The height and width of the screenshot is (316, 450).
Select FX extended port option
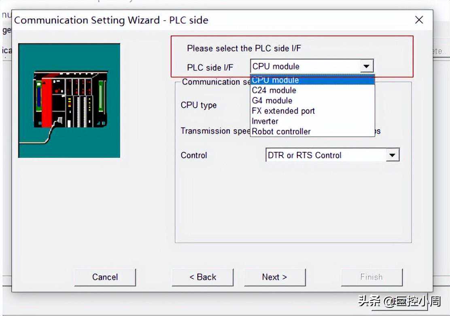click(x=312, y=111)
